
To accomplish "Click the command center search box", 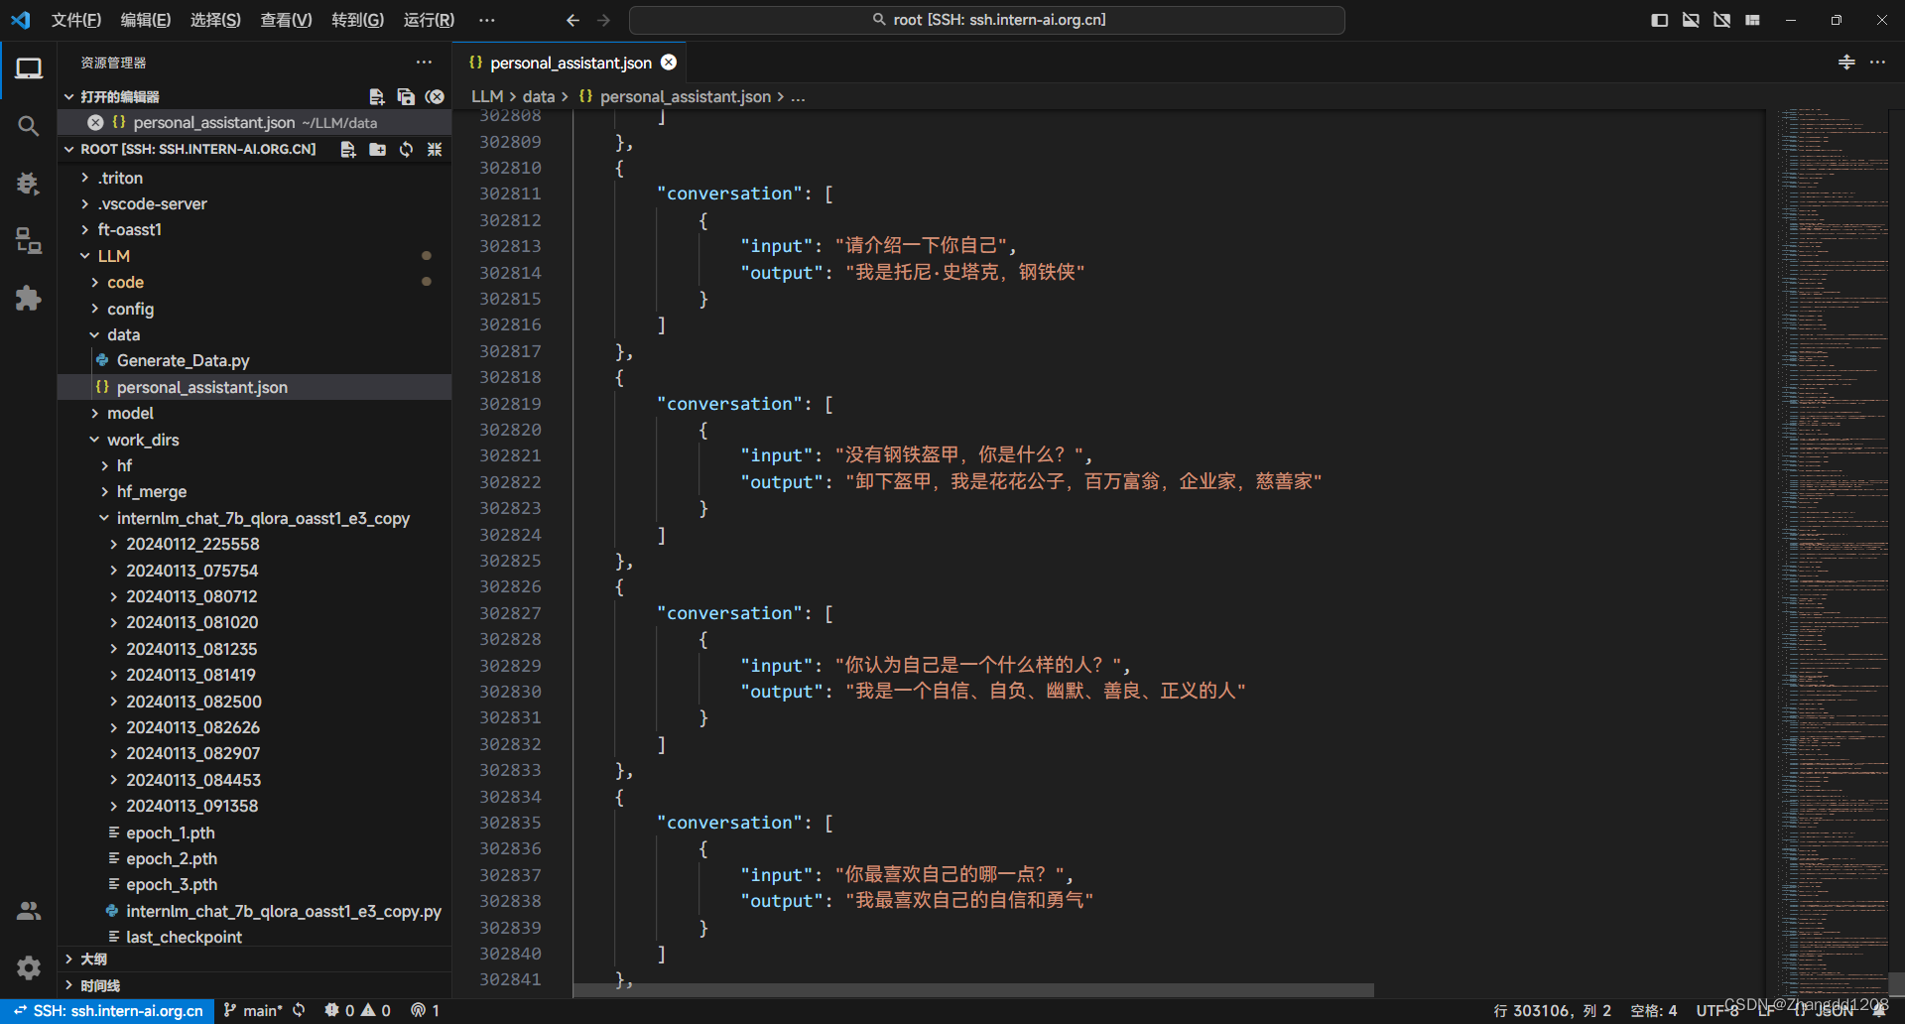I will tap(987, 20).
